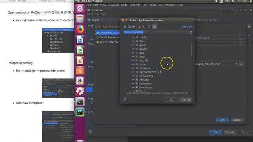Open the Navigate menu
The height and width of the screenshot is (142, 253).
click(x=114, y=5)
